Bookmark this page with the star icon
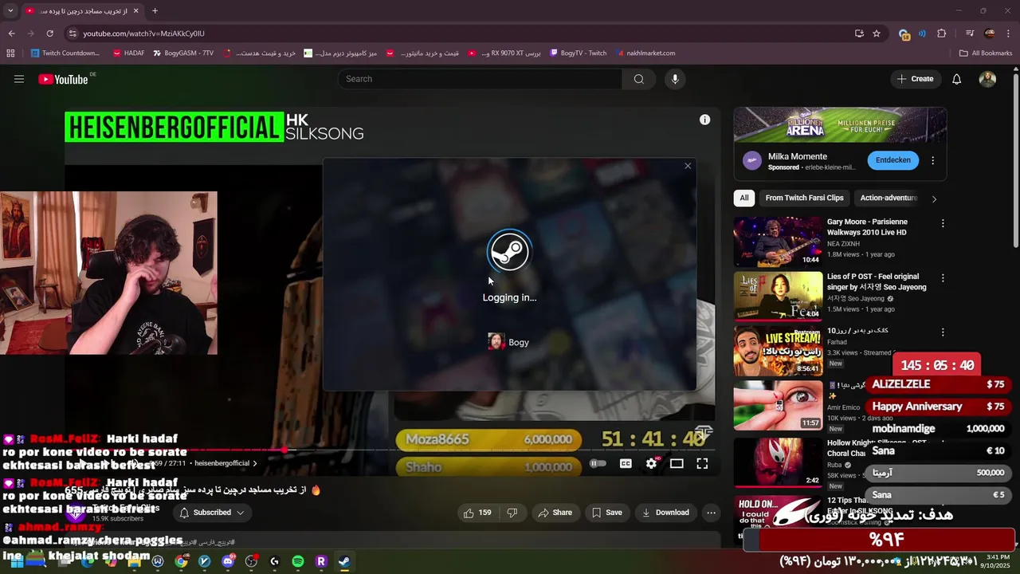This screenshot has height=574, width=1020. click(x=877, y=33)
